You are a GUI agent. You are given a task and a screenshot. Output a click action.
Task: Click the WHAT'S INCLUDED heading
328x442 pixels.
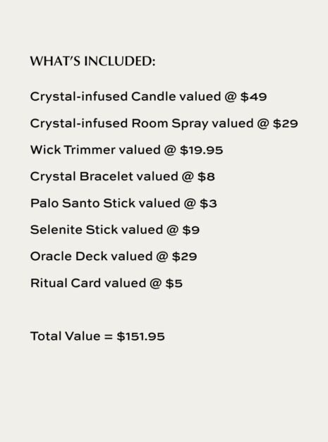93,61
